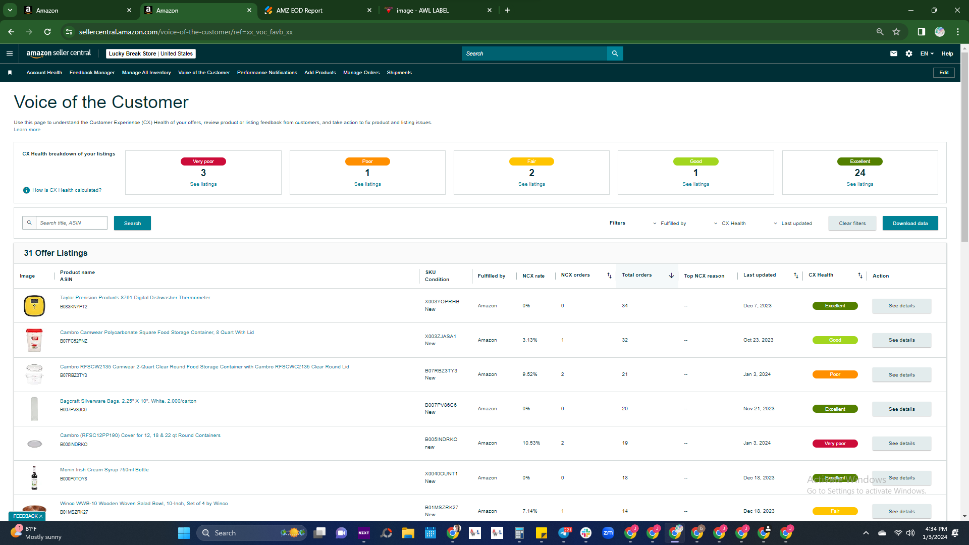Click the top search magnifier button
This screenshot has width=969, height=545.
[615, 53]
